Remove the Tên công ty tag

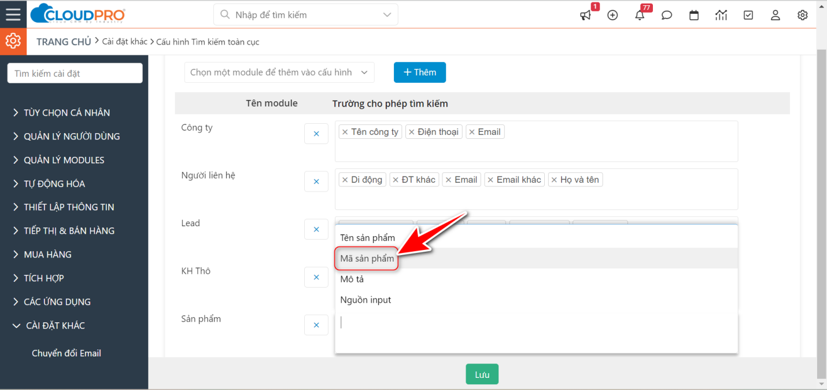(345, 132)
